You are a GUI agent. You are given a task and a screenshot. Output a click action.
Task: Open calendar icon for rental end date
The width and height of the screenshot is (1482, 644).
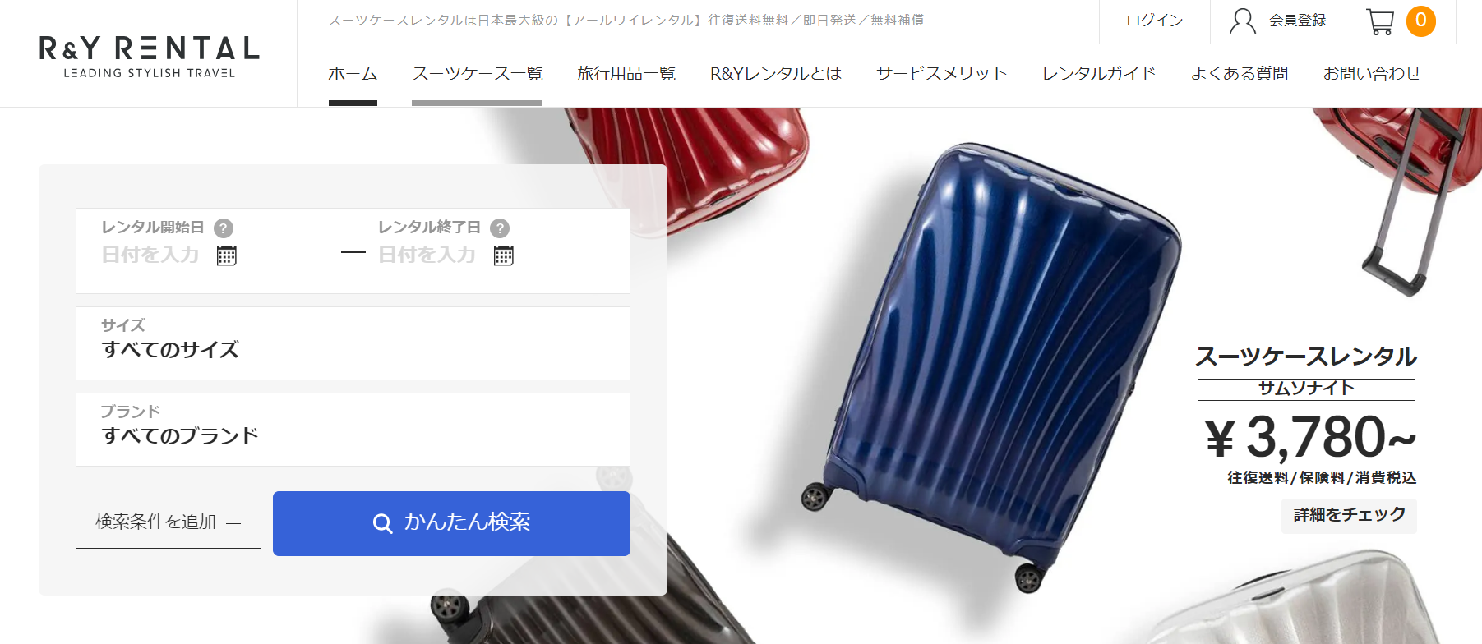tap(504, 255)
